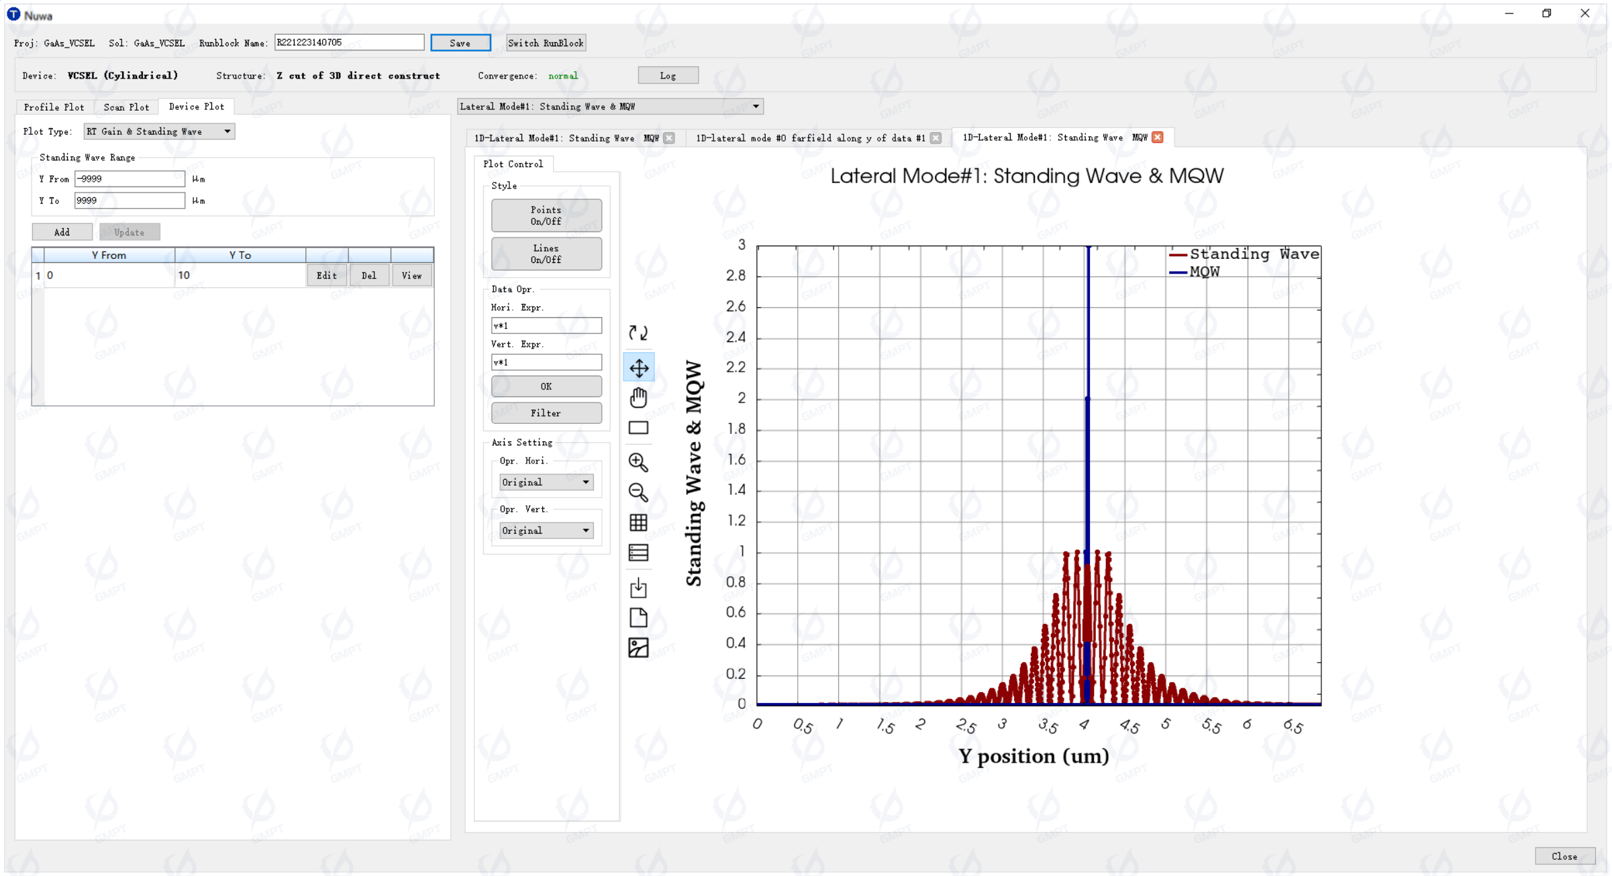Click the zoom out magnifier icon

click(638, 492)
